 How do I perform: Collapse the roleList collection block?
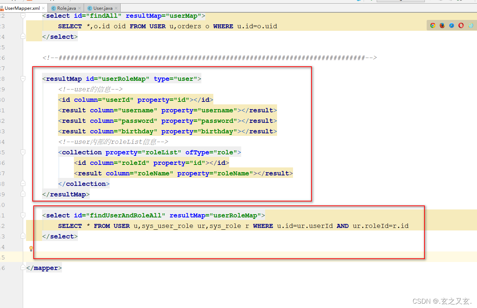[x=23, y=152]
